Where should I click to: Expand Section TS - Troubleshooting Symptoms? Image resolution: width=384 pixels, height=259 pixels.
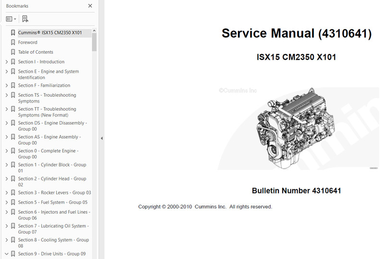[7, 95]
